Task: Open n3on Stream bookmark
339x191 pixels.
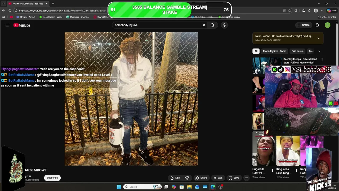Action: 51,17
